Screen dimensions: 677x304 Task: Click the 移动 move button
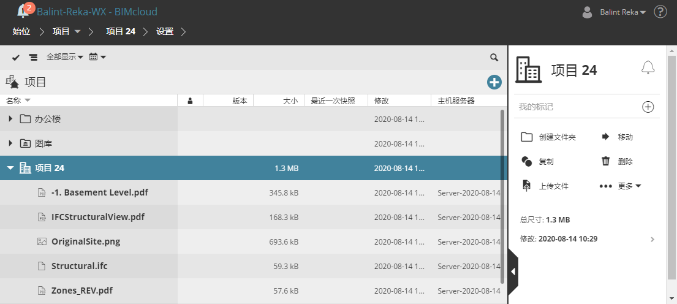617,137
